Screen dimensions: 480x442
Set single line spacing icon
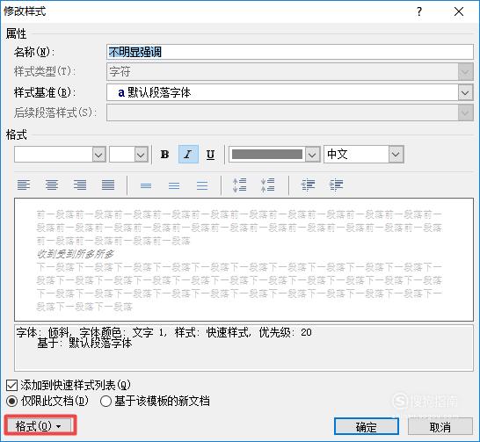point(146,185)
